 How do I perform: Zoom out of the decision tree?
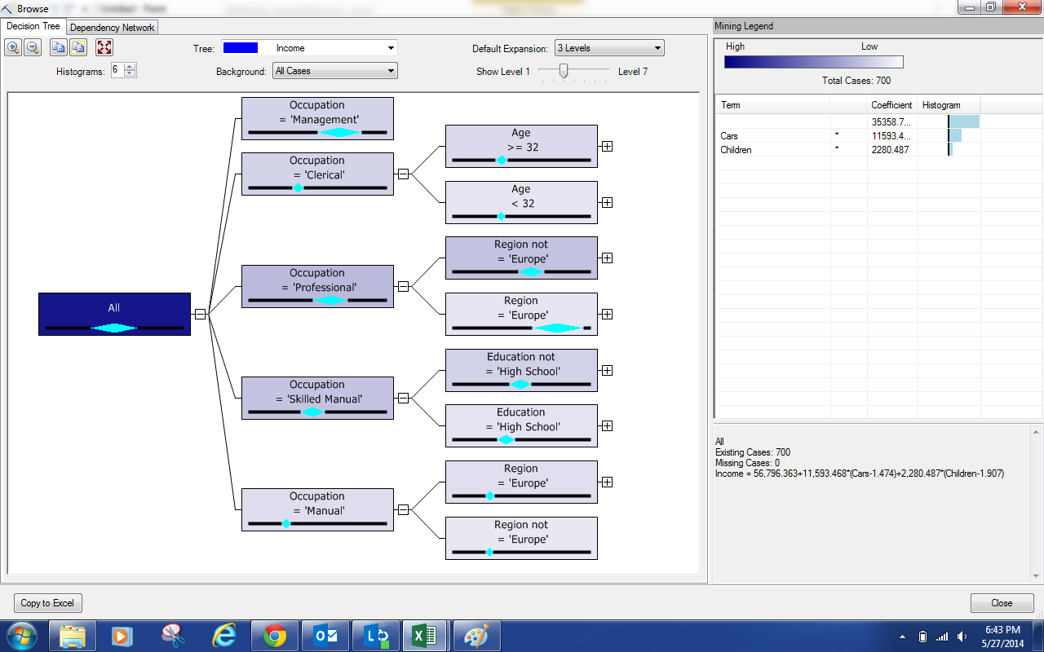pos(33,48)
